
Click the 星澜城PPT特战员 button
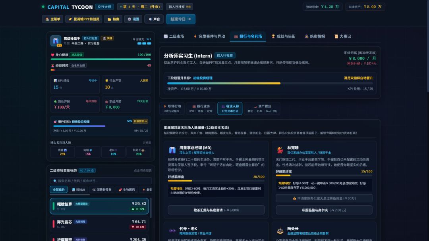coord(84,19)
